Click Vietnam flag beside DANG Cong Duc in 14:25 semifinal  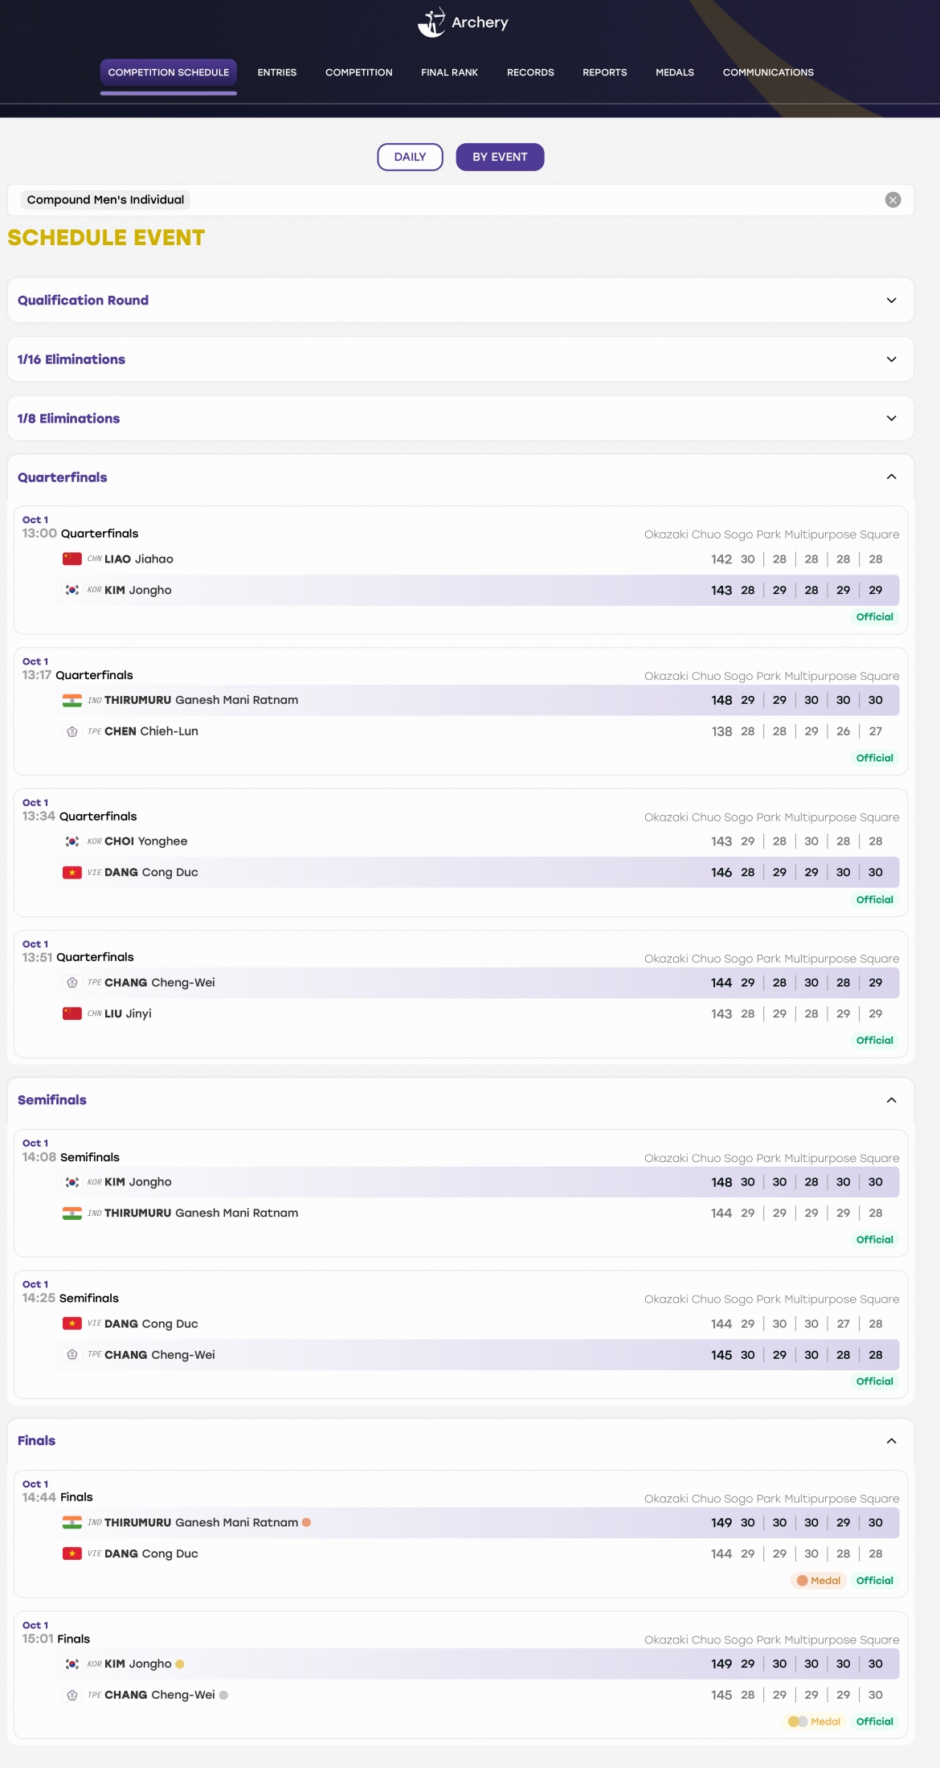point(72,1324)
